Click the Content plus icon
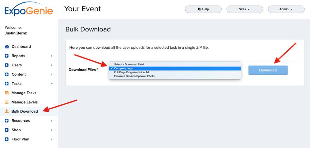Screen dimensions: 310x148 point(7,74)
